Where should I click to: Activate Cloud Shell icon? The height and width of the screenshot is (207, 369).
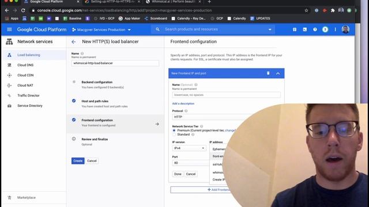(x=305, y=29)
